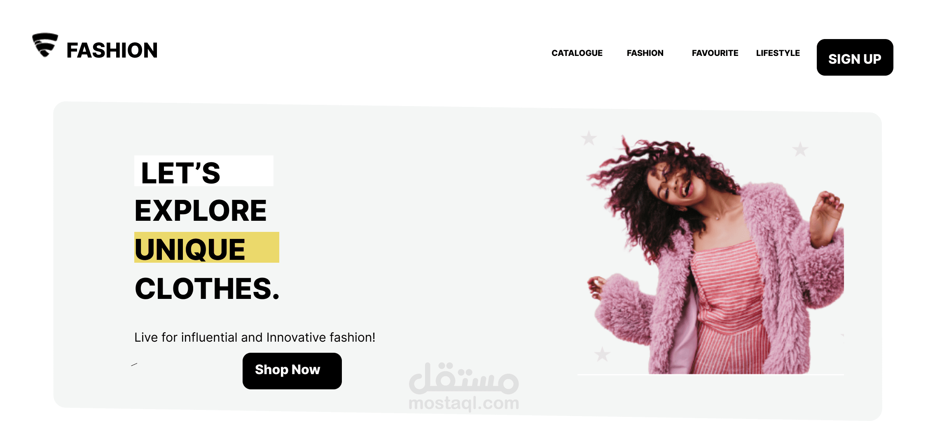928x421 pixels.
Task: Click the black SIGN UP button
Action: tap(855, 58)
